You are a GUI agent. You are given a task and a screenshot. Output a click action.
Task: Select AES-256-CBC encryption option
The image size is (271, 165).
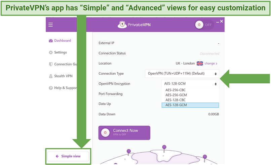click(x=176, y=90)
